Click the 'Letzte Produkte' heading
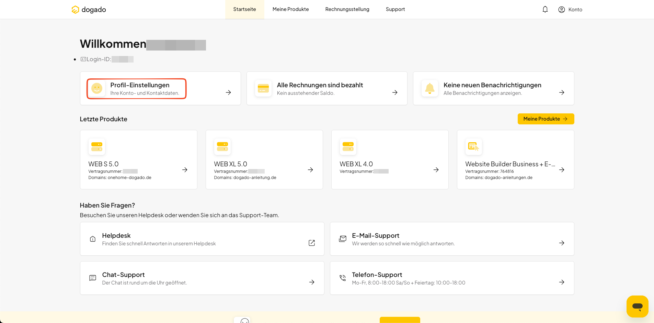 click(103, 119)
